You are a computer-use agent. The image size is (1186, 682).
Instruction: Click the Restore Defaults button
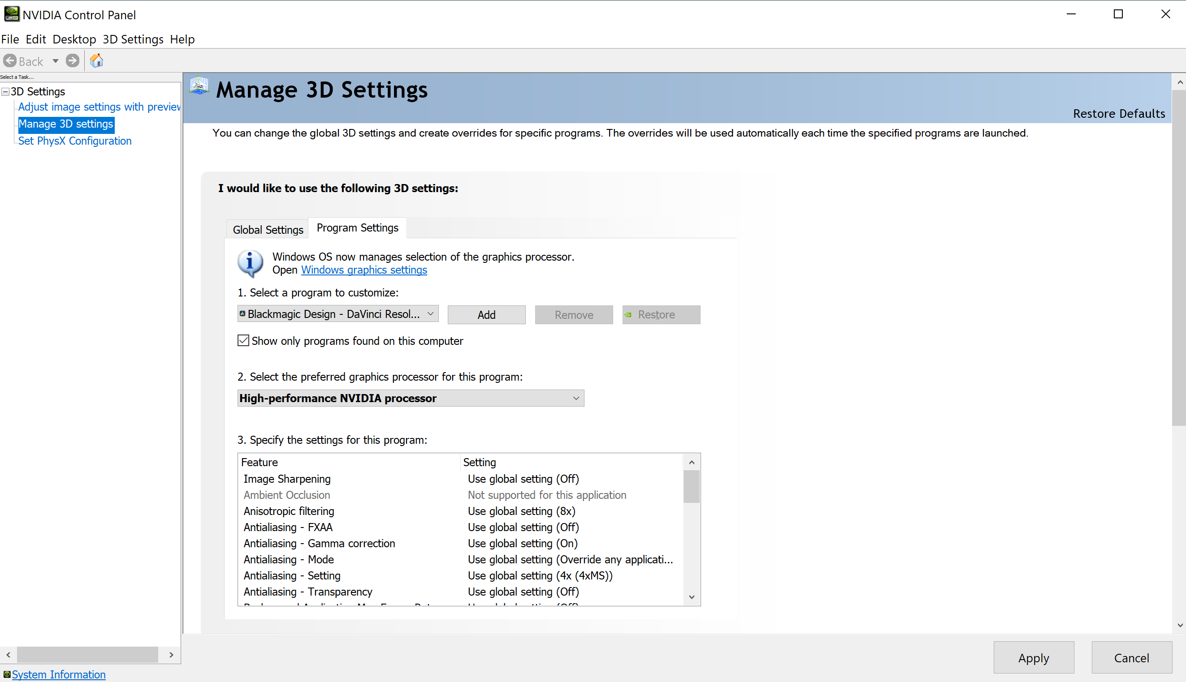coord(1118,113)
